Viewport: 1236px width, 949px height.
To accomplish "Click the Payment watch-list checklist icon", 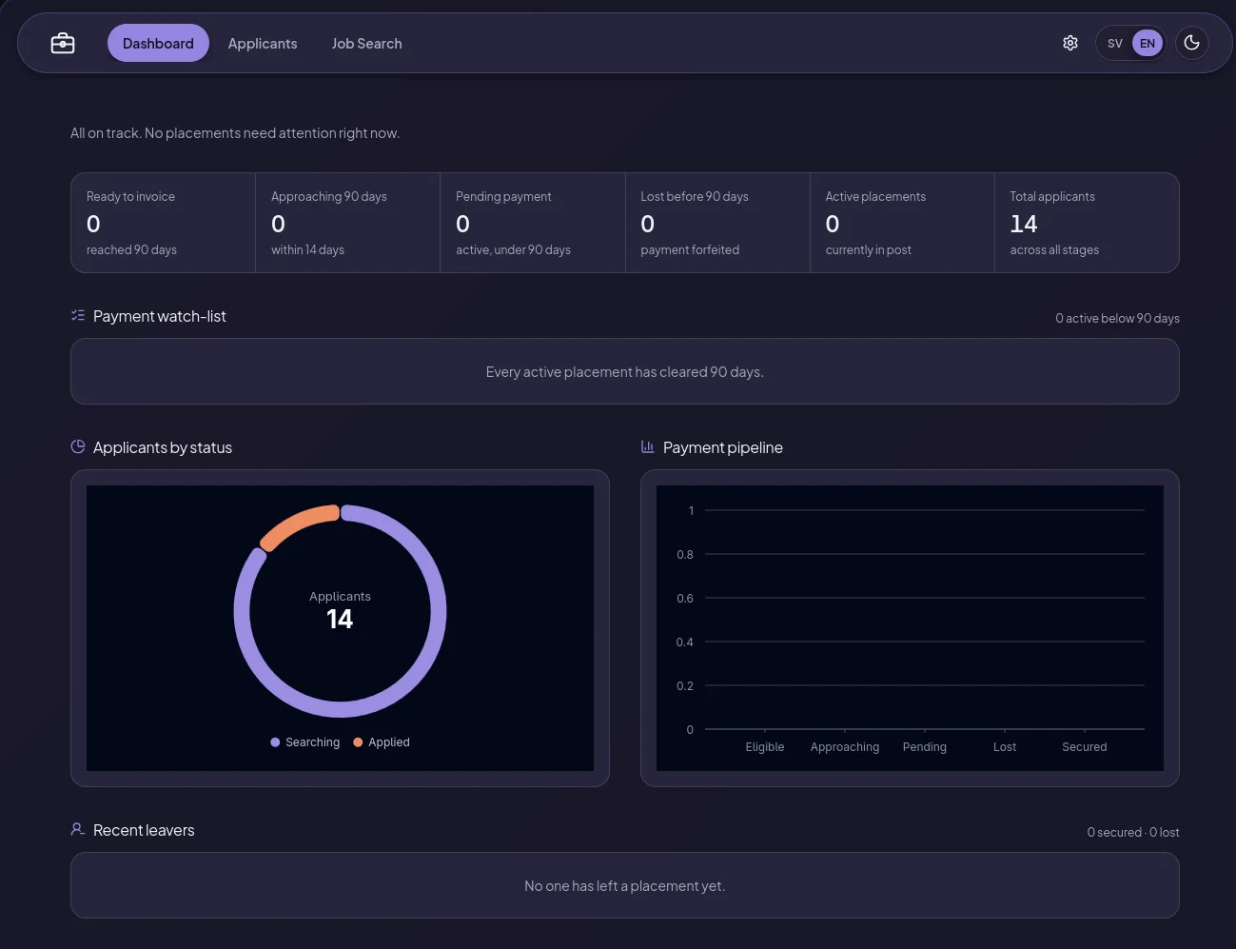I will pyautogui.click(x=78, y=316).
